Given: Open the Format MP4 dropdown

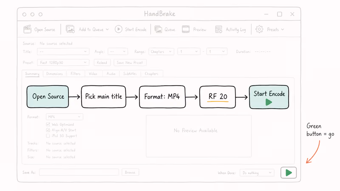Looking at the screenshot, I should click(x=65, y=117).
